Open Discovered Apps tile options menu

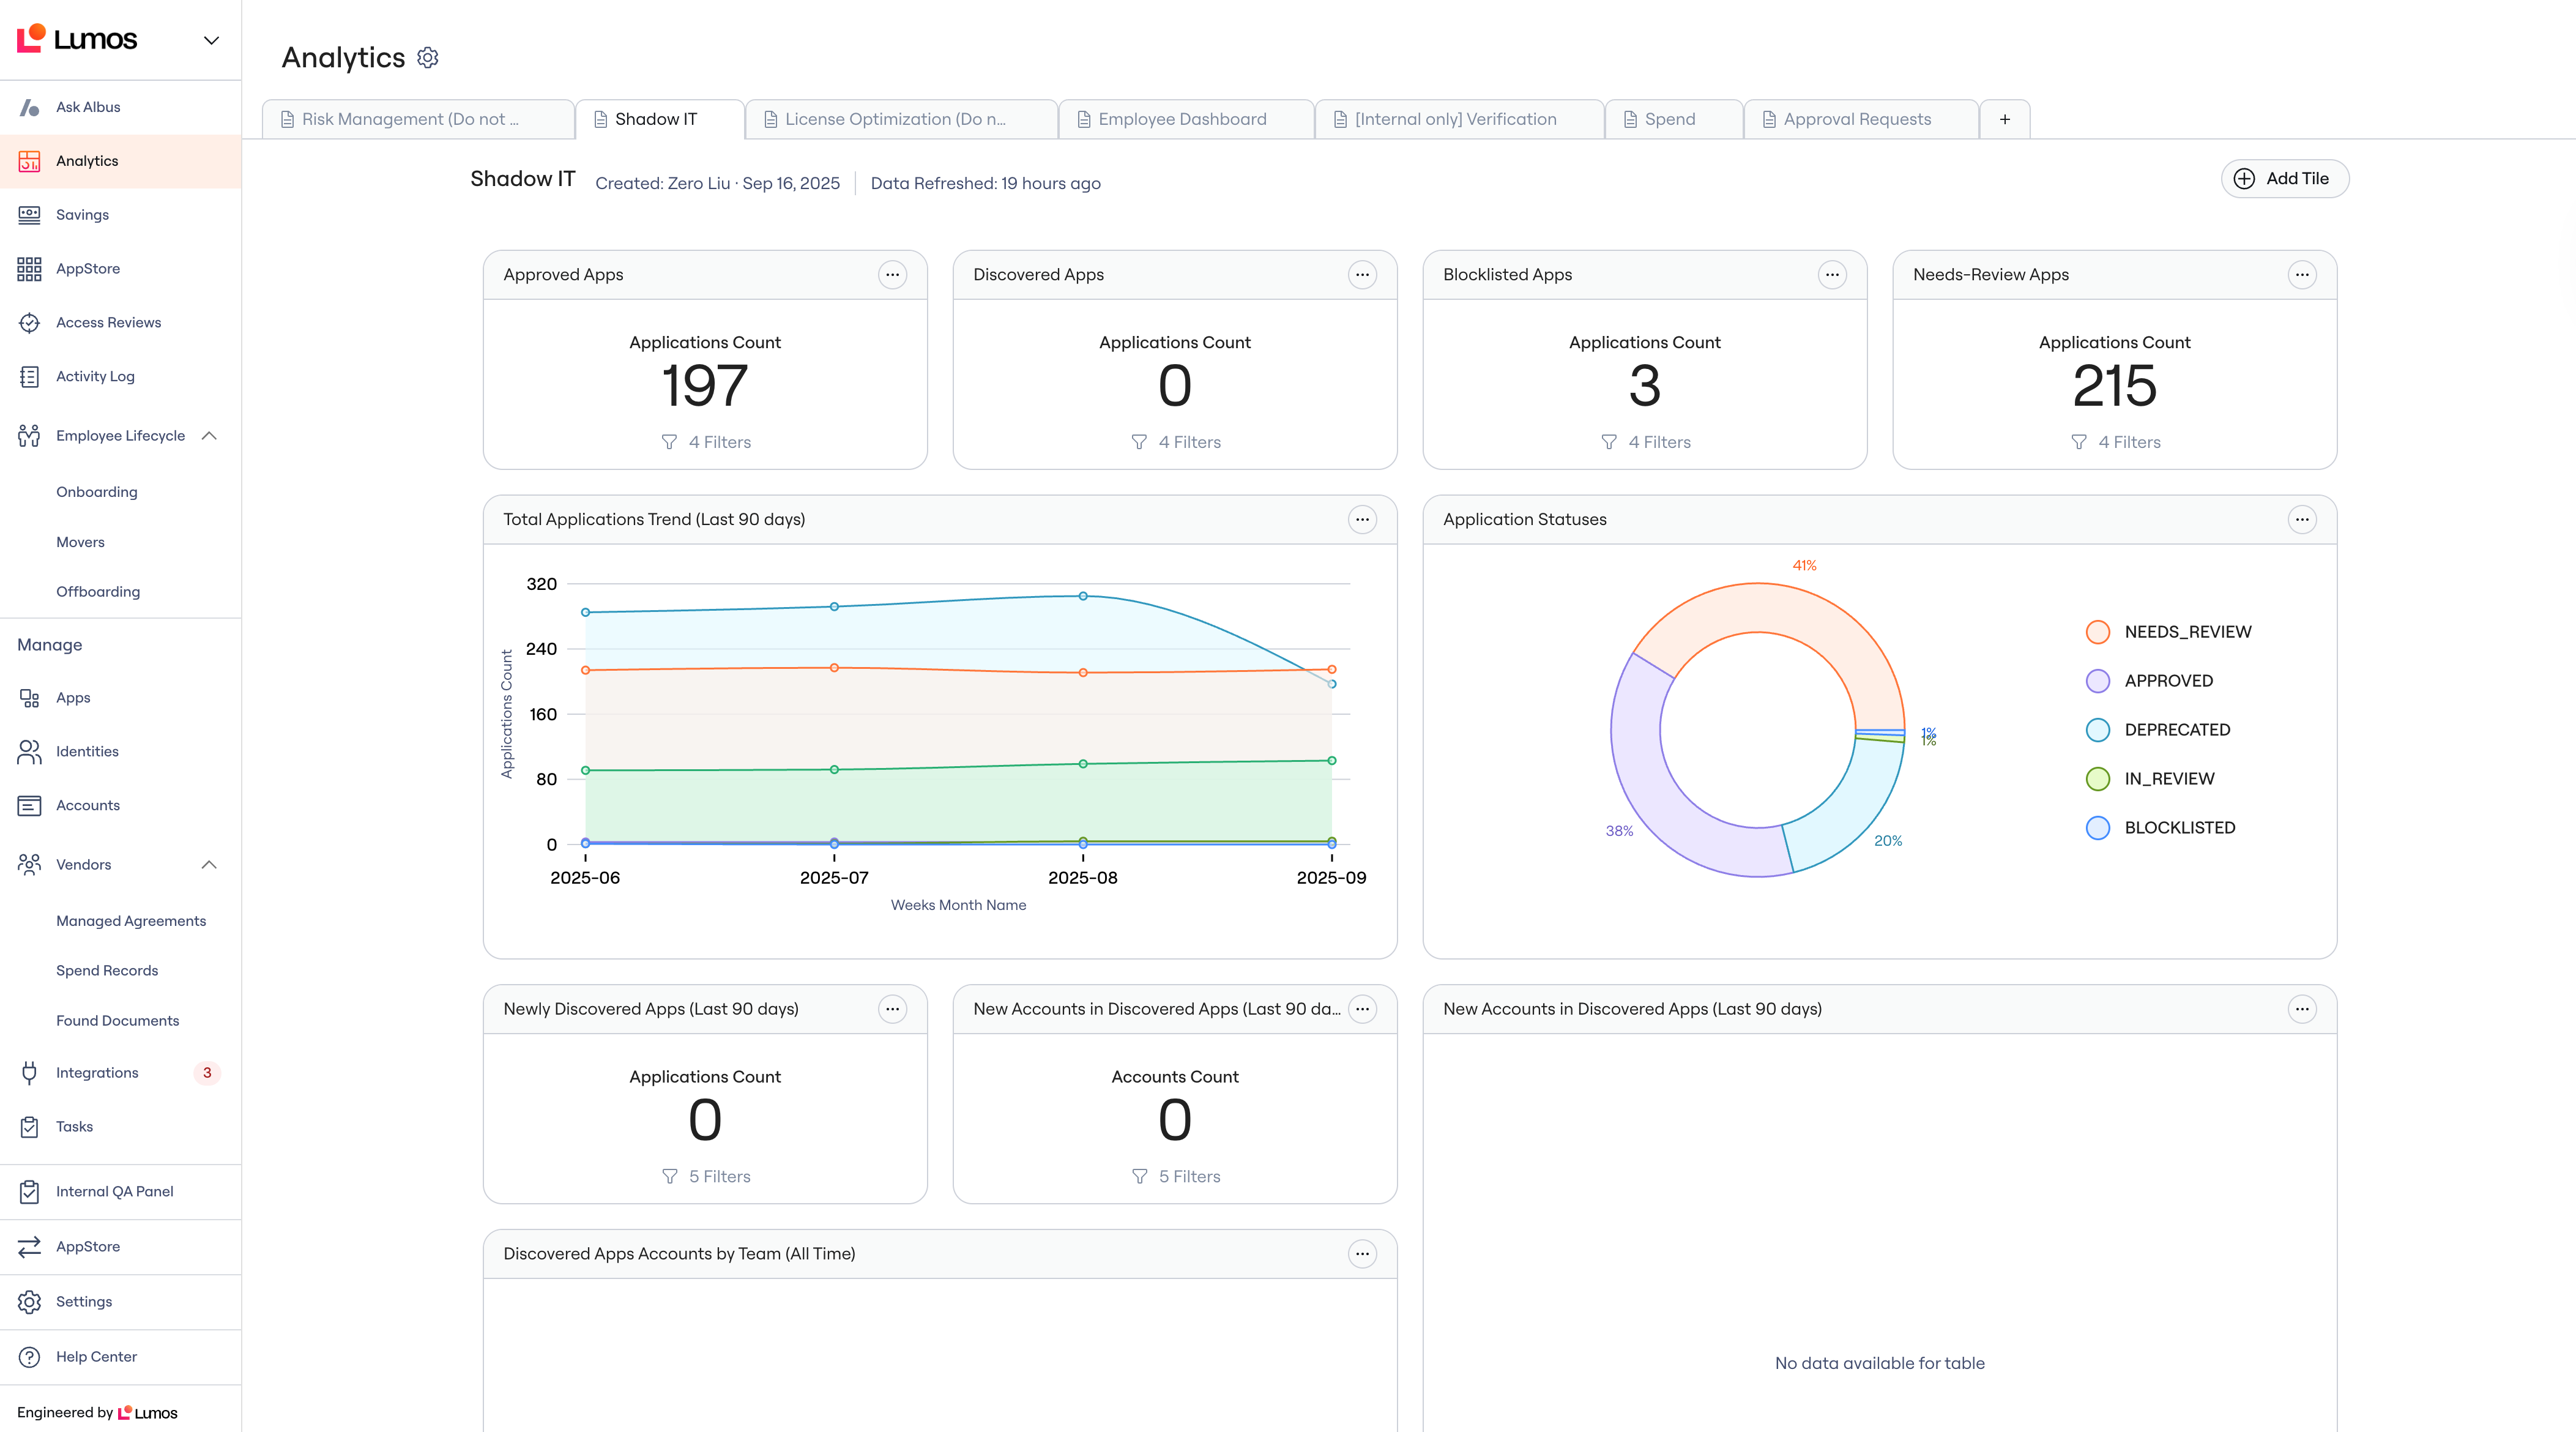[x=1362, y=275]
